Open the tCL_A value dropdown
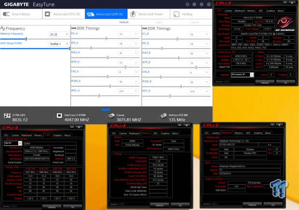 click(128, 34)
